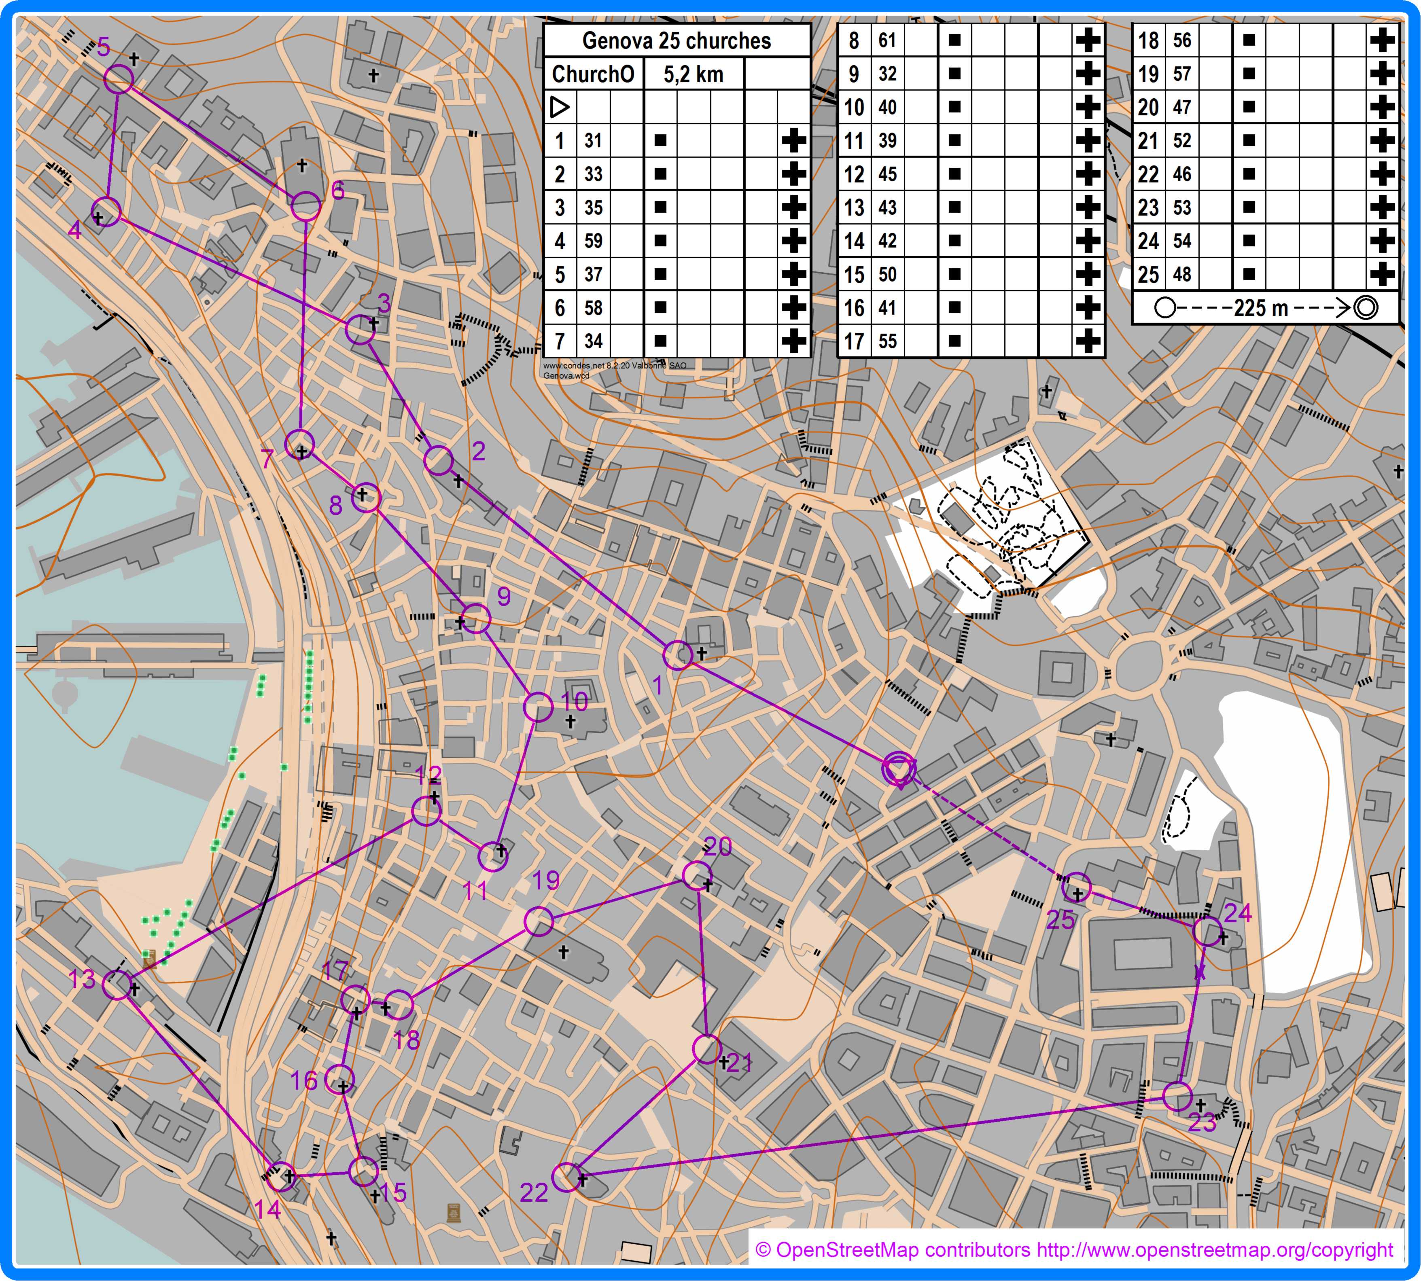Click the control circle for checkpoint 19
Screen dimensions: 1421x1281
coord(539,921)
